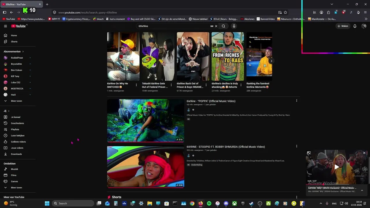This screenshot has width=370, height=208.
Task: Open the account avatar menu
Action: click(364, 26)
